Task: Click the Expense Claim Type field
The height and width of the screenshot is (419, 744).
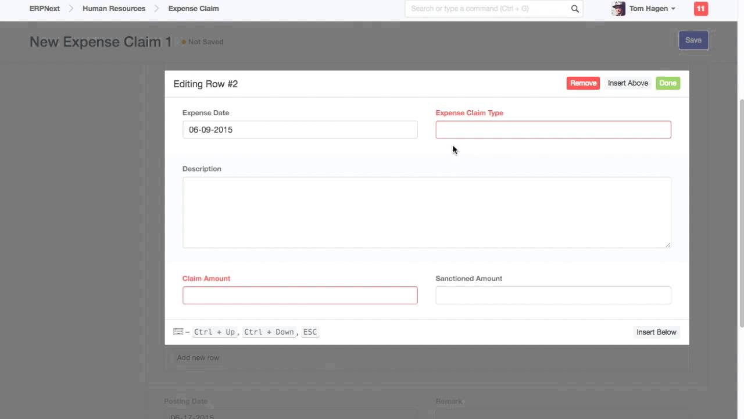Action: point(553,129)
